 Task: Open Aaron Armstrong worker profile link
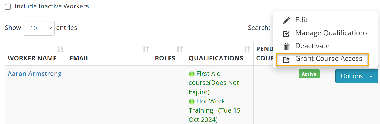[35, 74]
